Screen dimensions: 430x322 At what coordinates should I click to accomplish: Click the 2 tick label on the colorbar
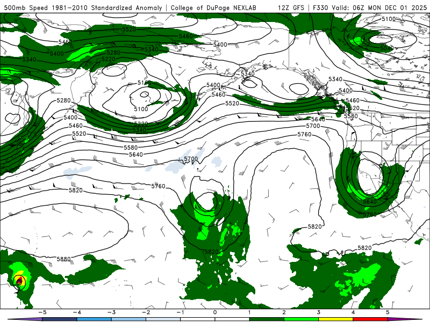coord(284,312)
